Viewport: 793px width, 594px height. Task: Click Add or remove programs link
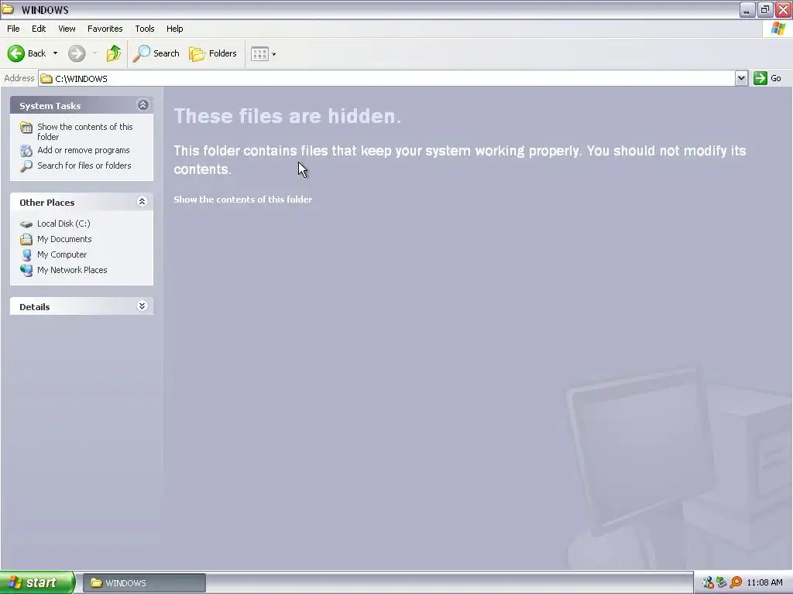pyautogui.click(x=84, y=150)
